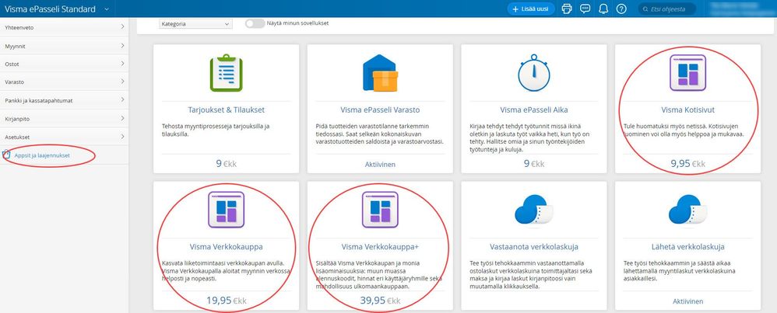Expand the Kirjanpito chevron
Image resolution: width=777 pixels, height=313 pixels.
(x=122, y=118)
